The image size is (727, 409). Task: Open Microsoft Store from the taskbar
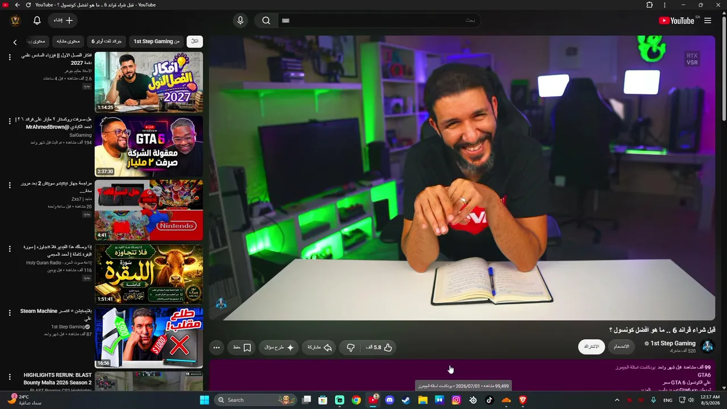coord(323,400)
